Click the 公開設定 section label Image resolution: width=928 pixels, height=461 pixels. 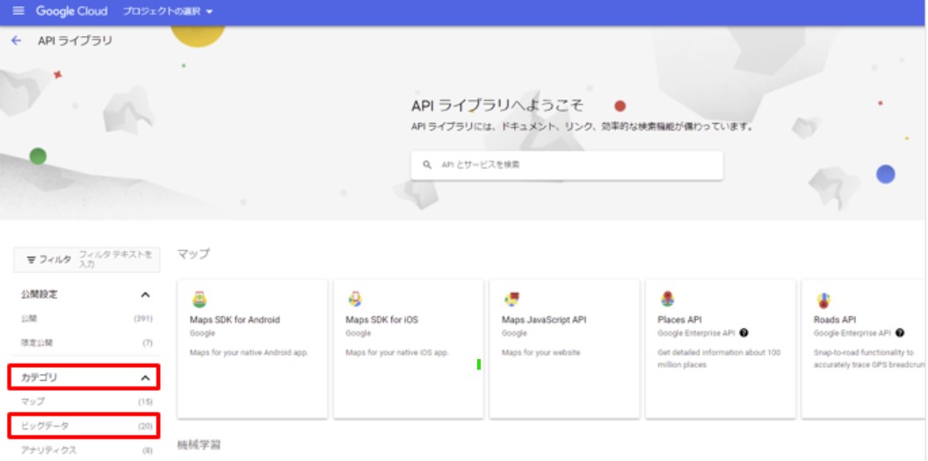click(x=39, y=295)
